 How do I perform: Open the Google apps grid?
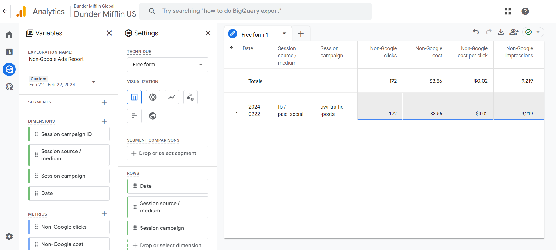click(508, 11)
